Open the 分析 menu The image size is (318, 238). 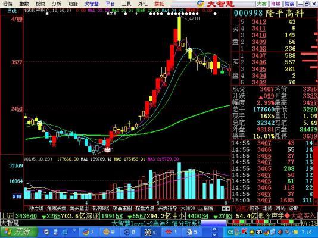coord(57,4)
